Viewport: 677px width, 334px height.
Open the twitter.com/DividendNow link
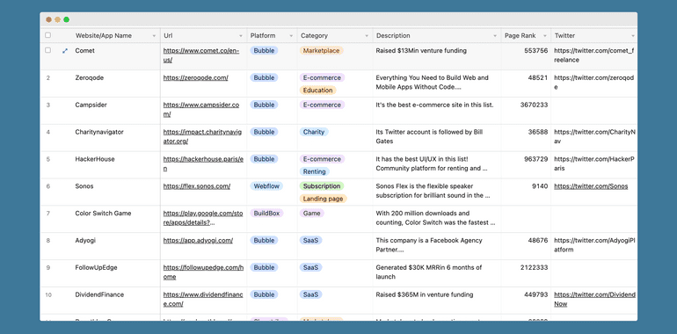click(x=594, y=300)
